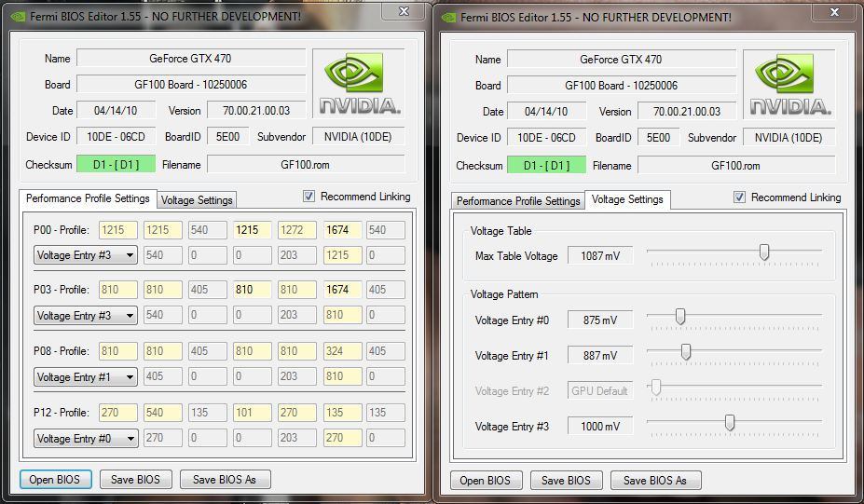
Task: Click Voltage Entry #0 slider thumb
Action: (680, 317)
